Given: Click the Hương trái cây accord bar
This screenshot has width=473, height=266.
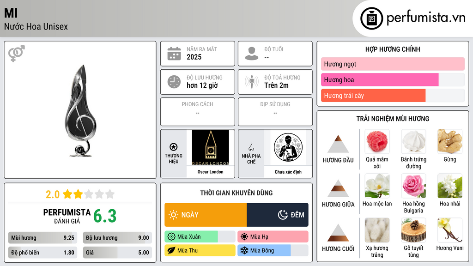Looking at the screenshot, I should click(x=393, y=95).
